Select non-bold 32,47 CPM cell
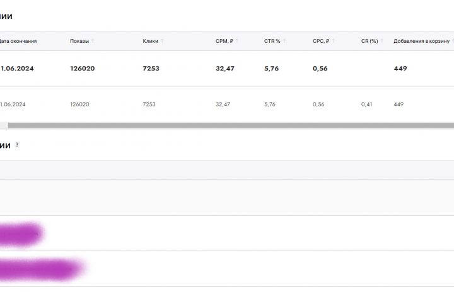 (223, 104)
